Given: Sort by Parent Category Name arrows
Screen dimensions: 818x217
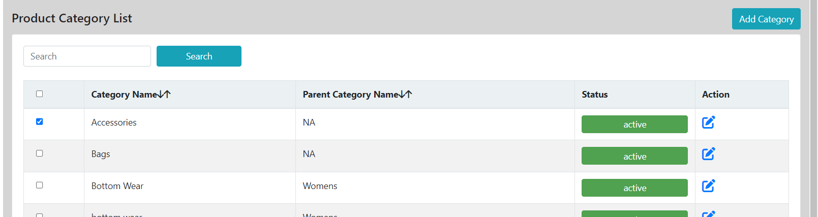Looking at the screenshot, I should pos(406,95).
